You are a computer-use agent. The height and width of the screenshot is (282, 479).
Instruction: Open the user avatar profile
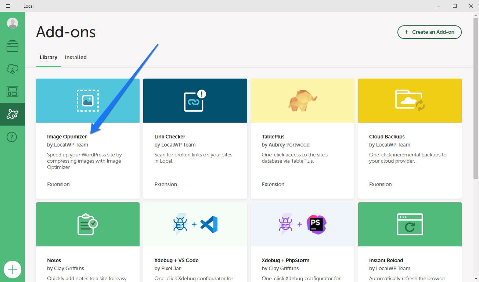click(x=12, y=23)
